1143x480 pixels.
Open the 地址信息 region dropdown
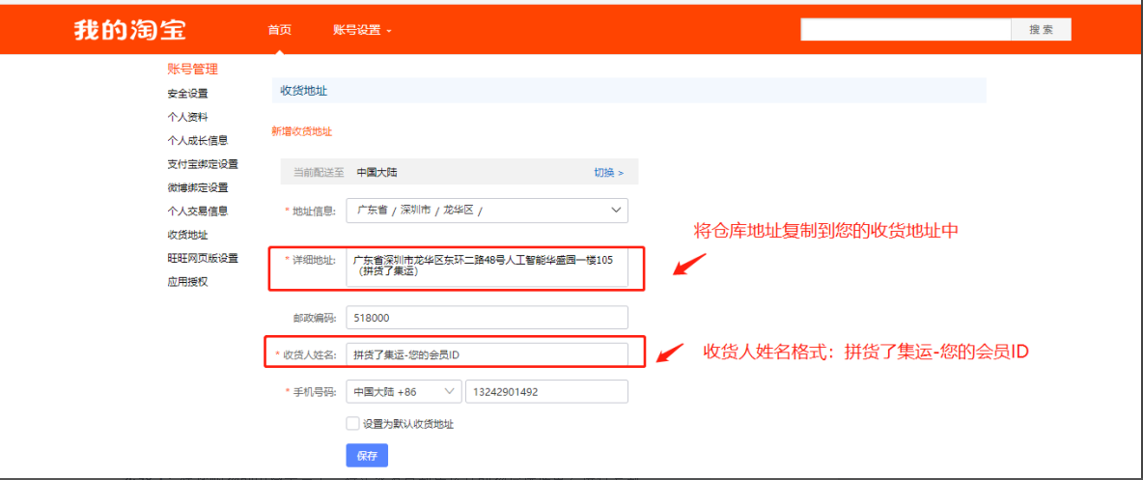[x=487, y=211]
